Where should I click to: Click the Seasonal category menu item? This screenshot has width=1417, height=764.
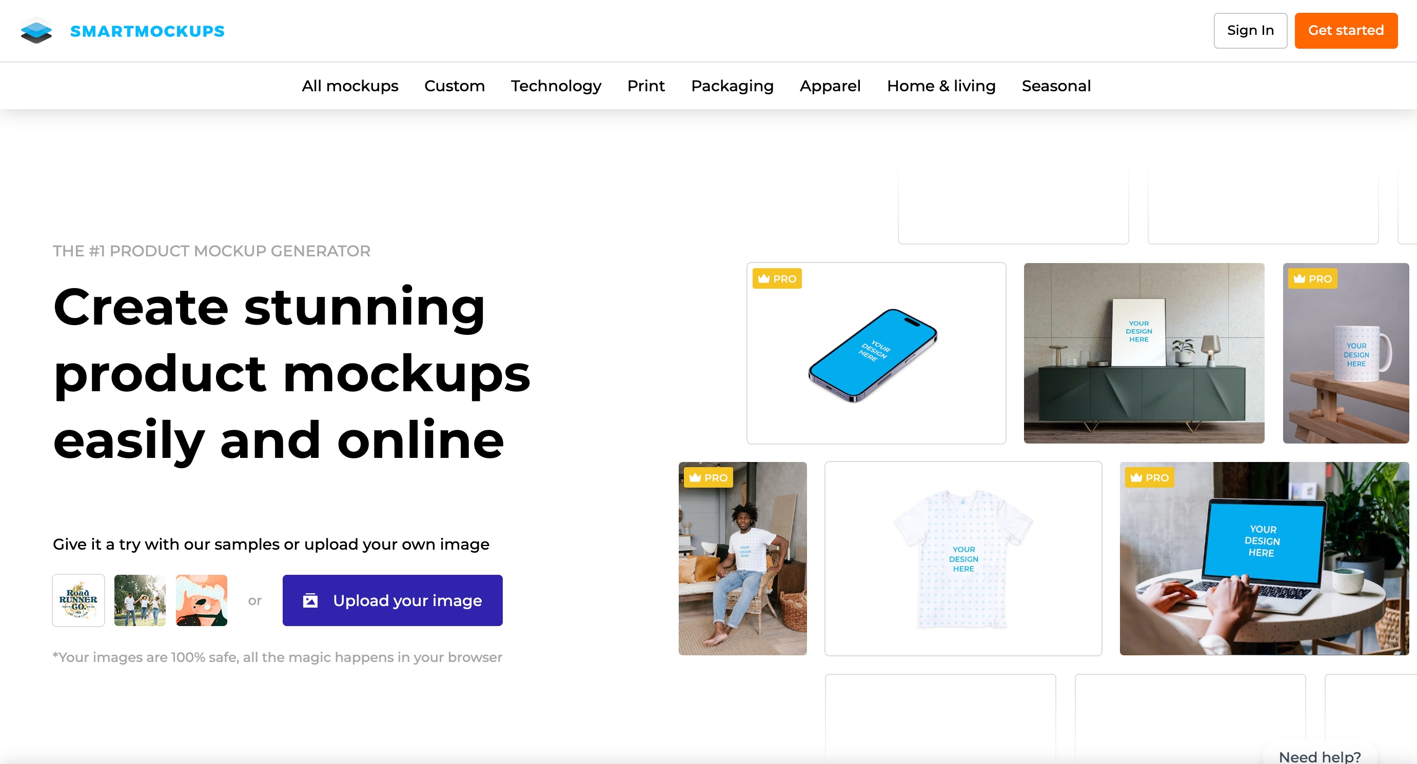point(1056,86)
